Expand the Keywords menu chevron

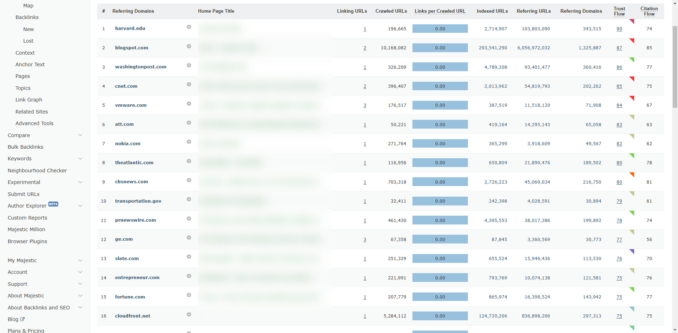[x=80, y=159]
